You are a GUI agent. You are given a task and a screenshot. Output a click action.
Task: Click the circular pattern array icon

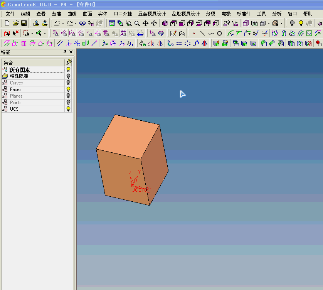(187, 44)
